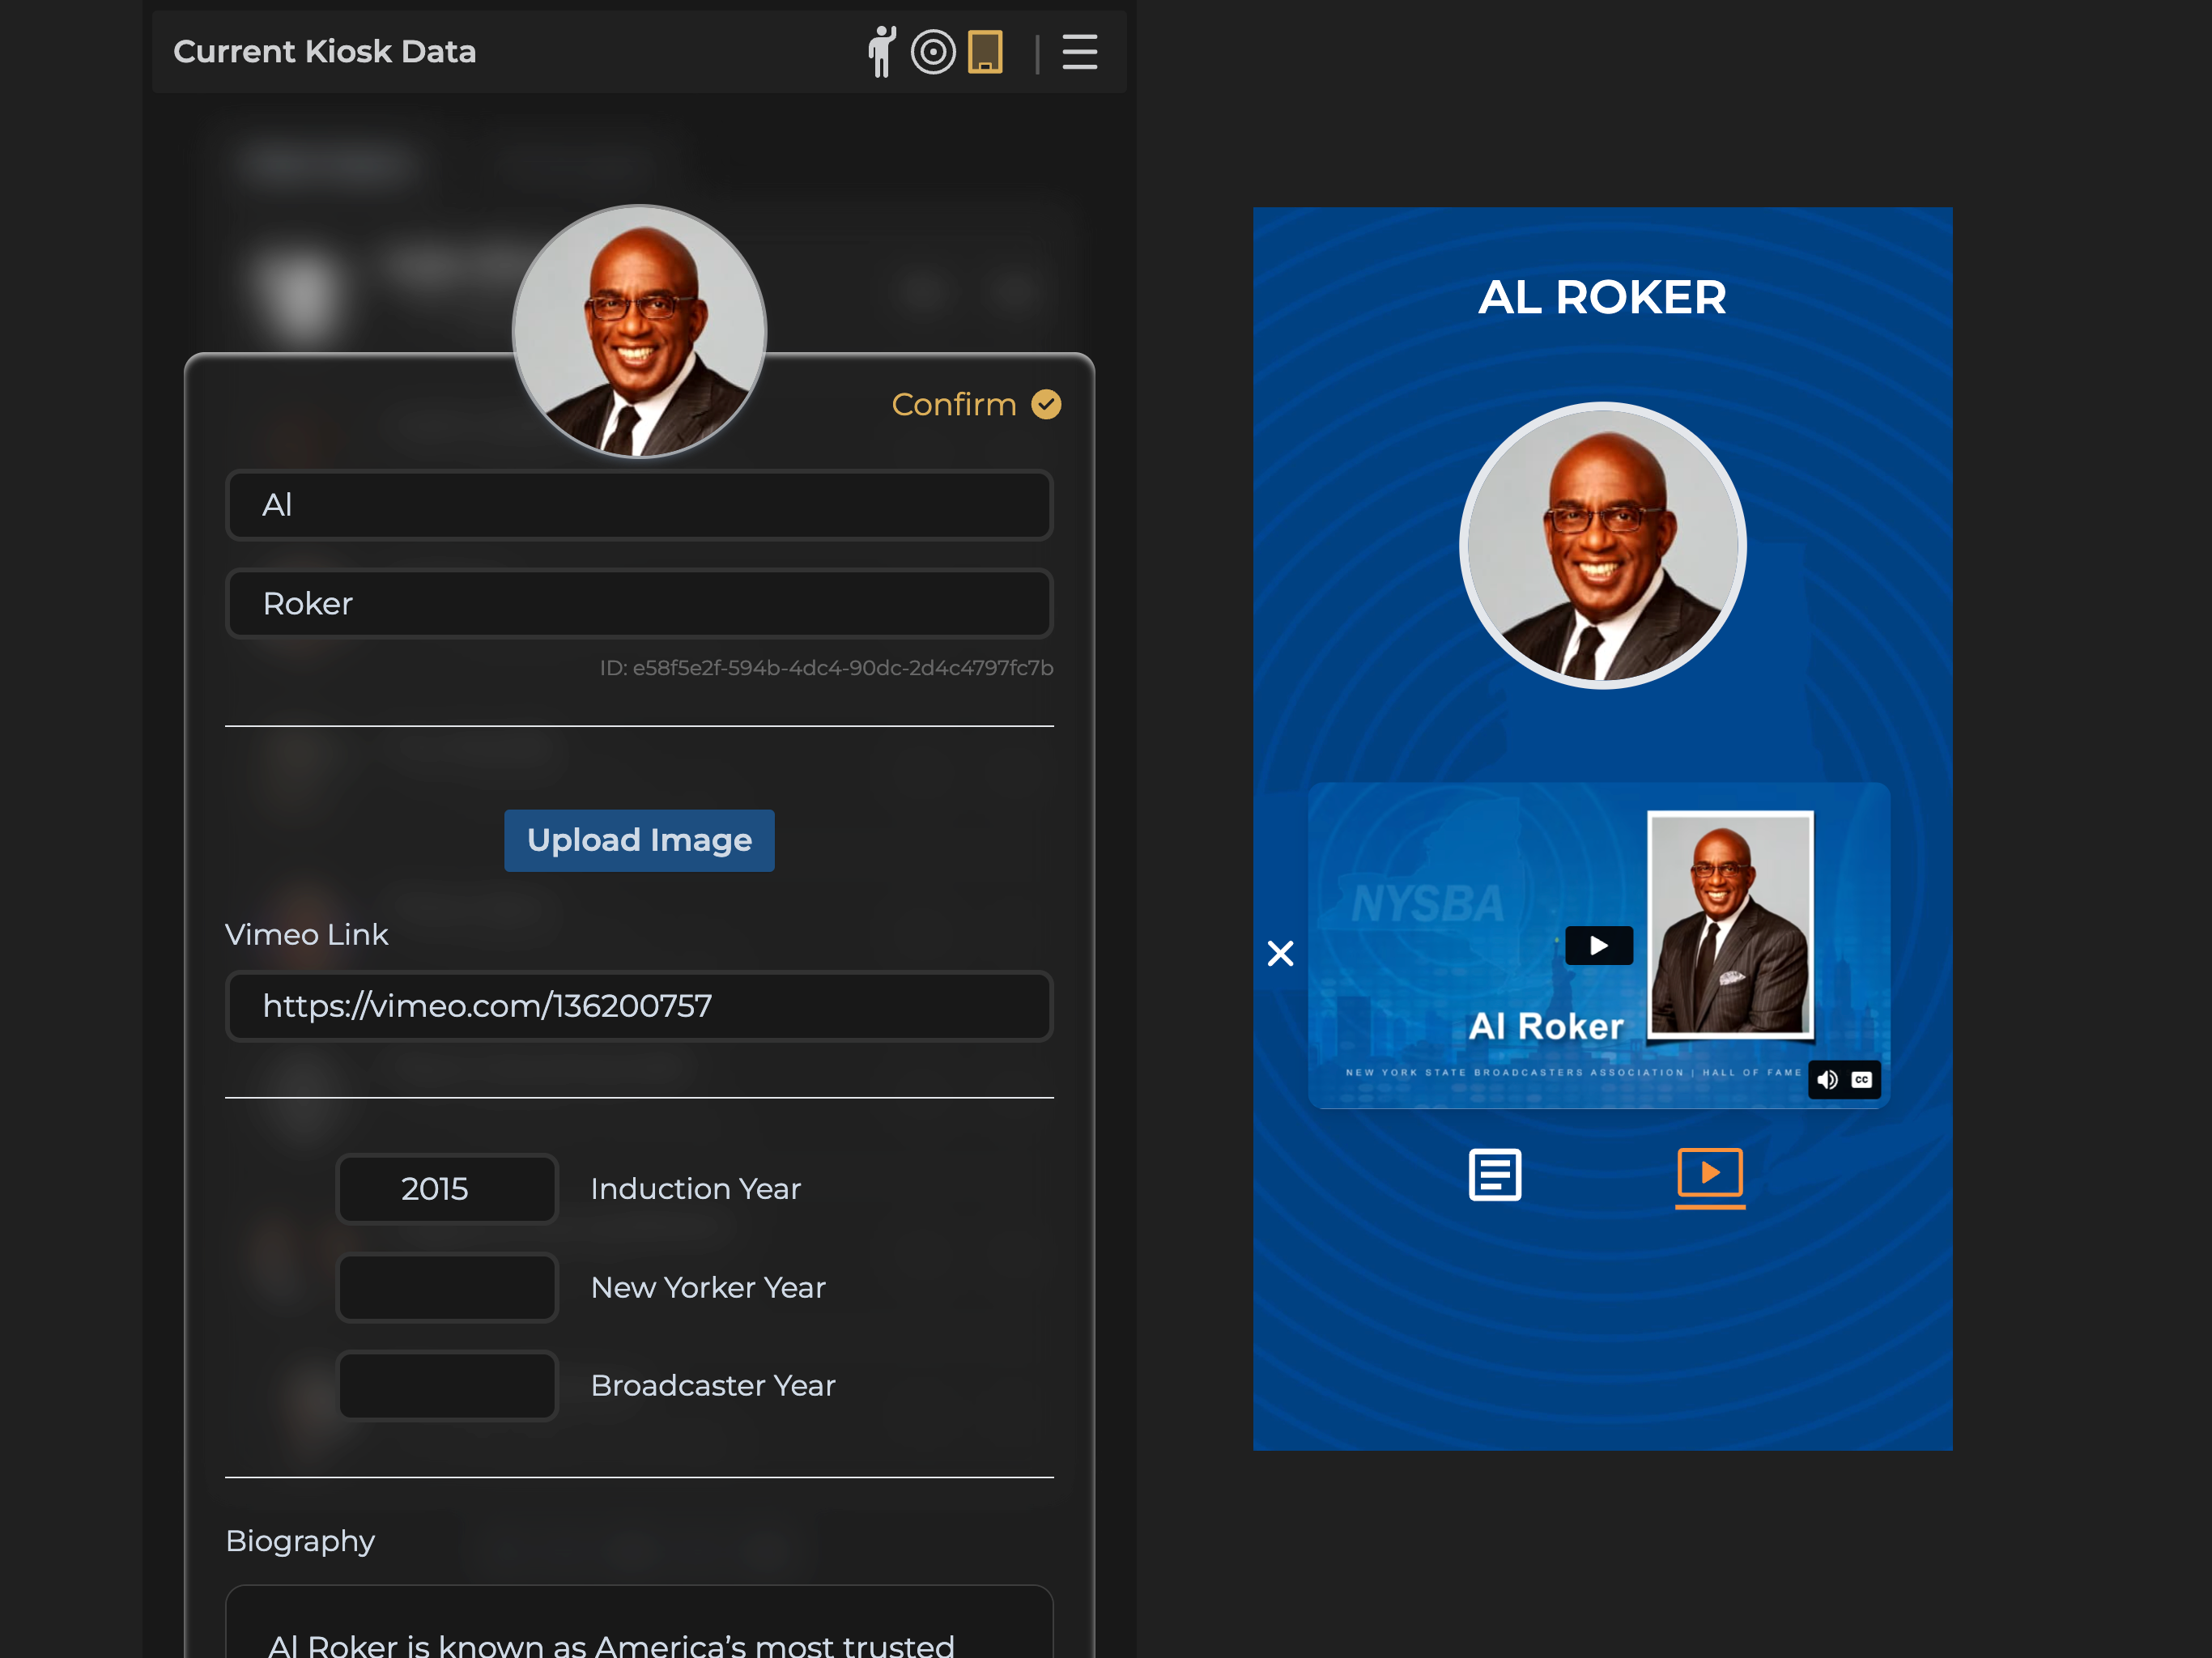This screenshot has height=1658, width=2212.
Task: Select the empty New Yorker Year field
Action: click(446, 1288)
